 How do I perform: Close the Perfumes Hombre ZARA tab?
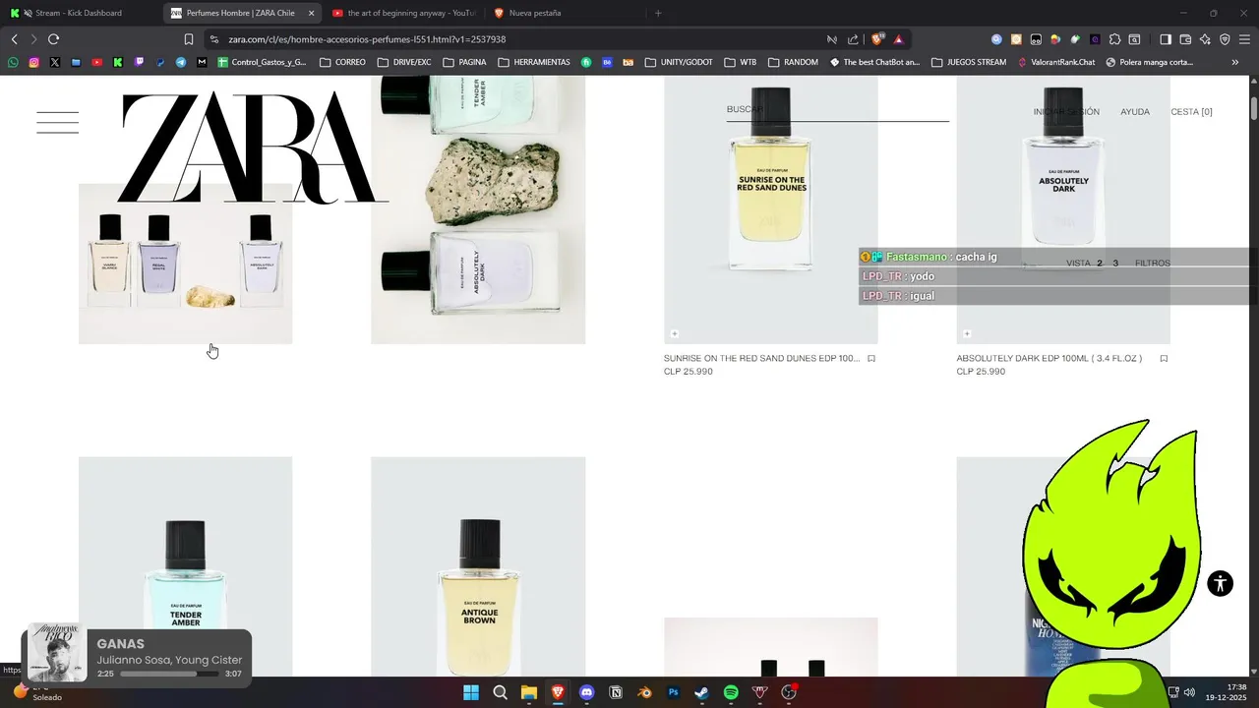click(x=312, y=13)
